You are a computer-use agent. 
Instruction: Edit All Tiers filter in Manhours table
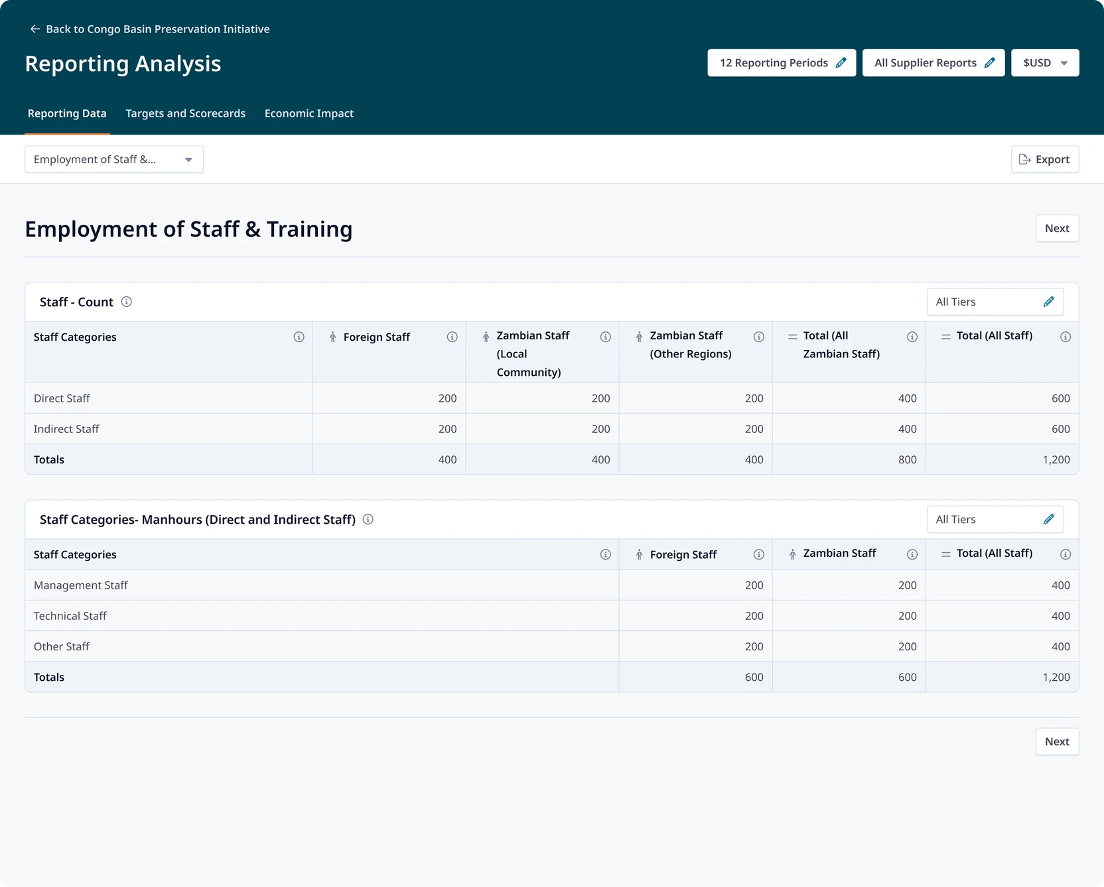(x=1049, y=519)
